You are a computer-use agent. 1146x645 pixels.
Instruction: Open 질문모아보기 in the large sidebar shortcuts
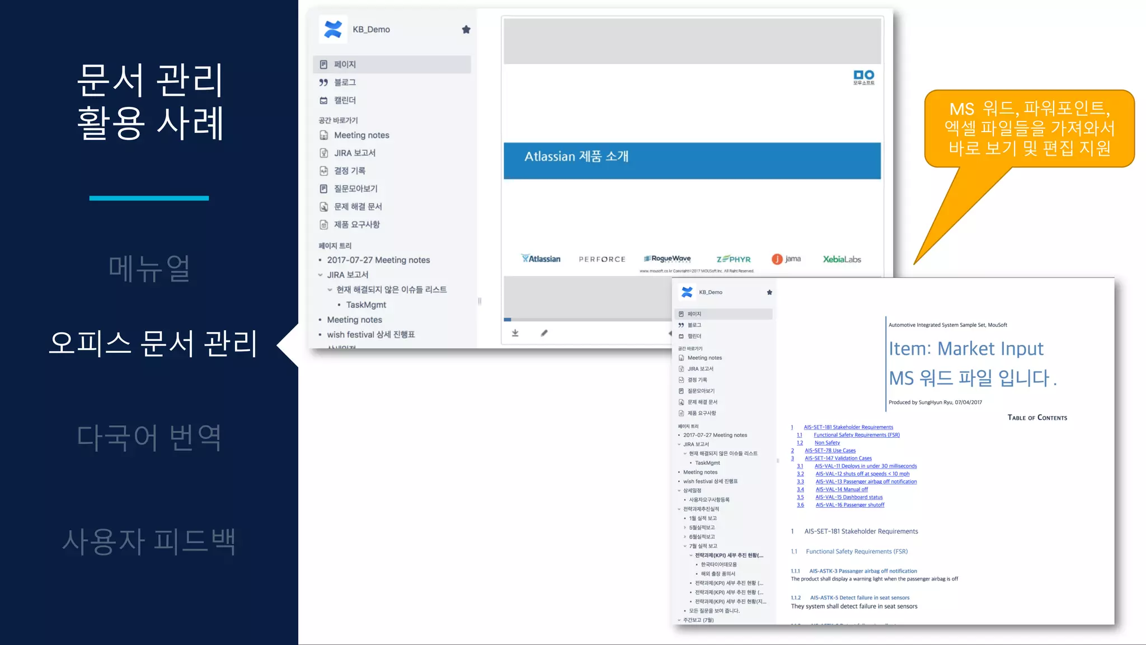click(355, 189)
